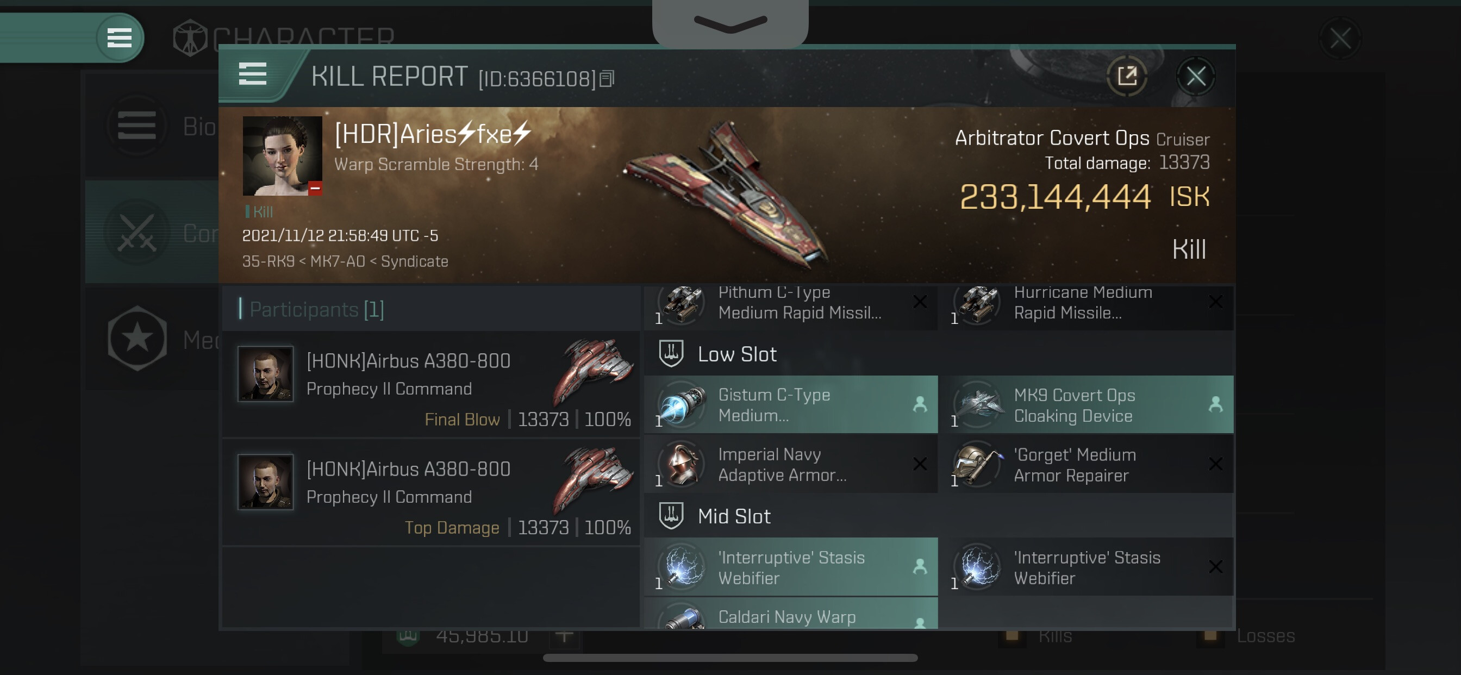The width and height of the screenshot is (1461, 675).
Task: Open the main menu in the top-left
Action: tap(119, 38)
